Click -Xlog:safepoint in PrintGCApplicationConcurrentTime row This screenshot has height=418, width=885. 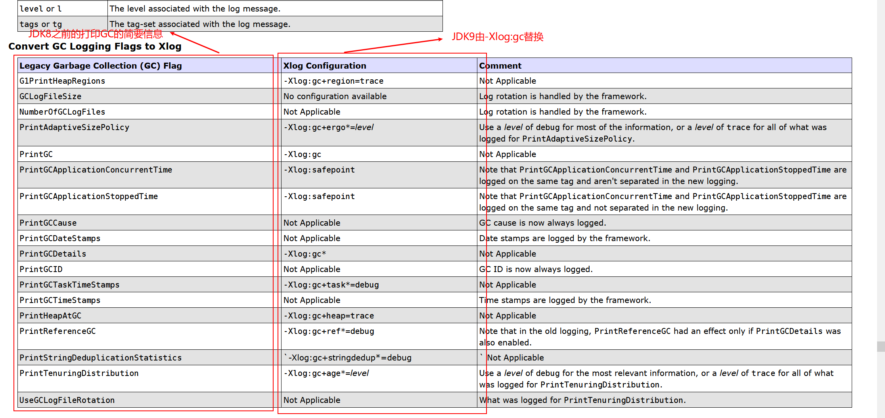319,170
